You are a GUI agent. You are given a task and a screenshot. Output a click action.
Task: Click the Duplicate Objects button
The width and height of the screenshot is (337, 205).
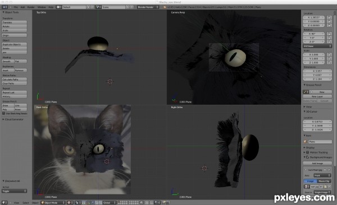[15, 44]
